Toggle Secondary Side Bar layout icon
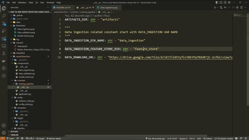Viewport: 249px width, 140px height. click(225, 3)
